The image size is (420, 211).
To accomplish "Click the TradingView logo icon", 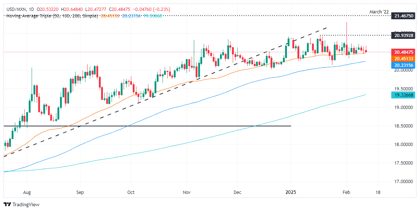I will tap(7, 205).
